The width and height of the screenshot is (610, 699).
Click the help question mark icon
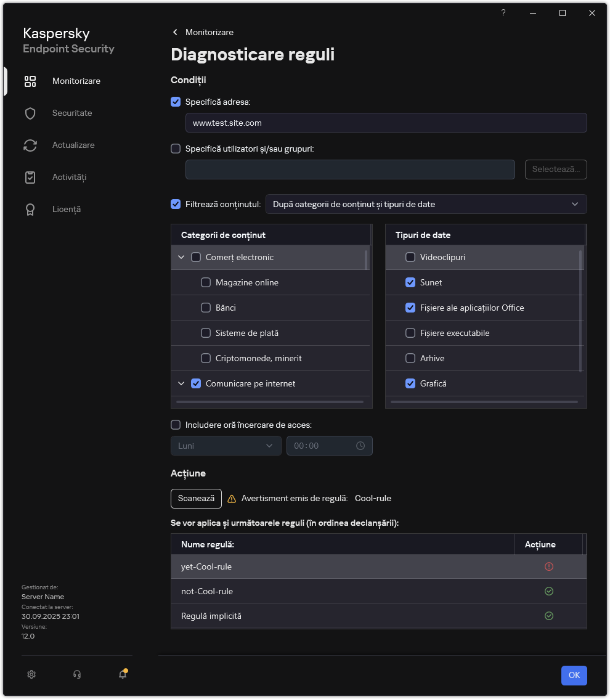click(503, 13)
